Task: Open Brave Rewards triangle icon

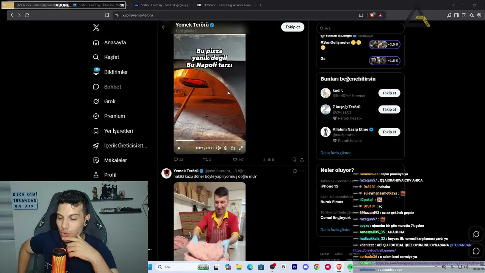Action: point(380,15)
